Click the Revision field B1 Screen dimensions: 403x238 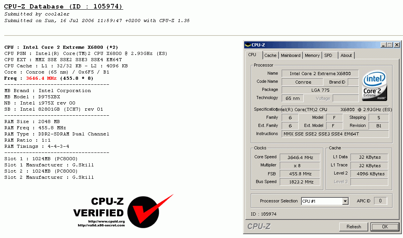coord(379,126)
